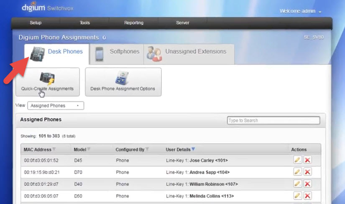The image size is (345, 204).
Task: Click the mobile phone icon on Softphones tab
Action: 100,54
